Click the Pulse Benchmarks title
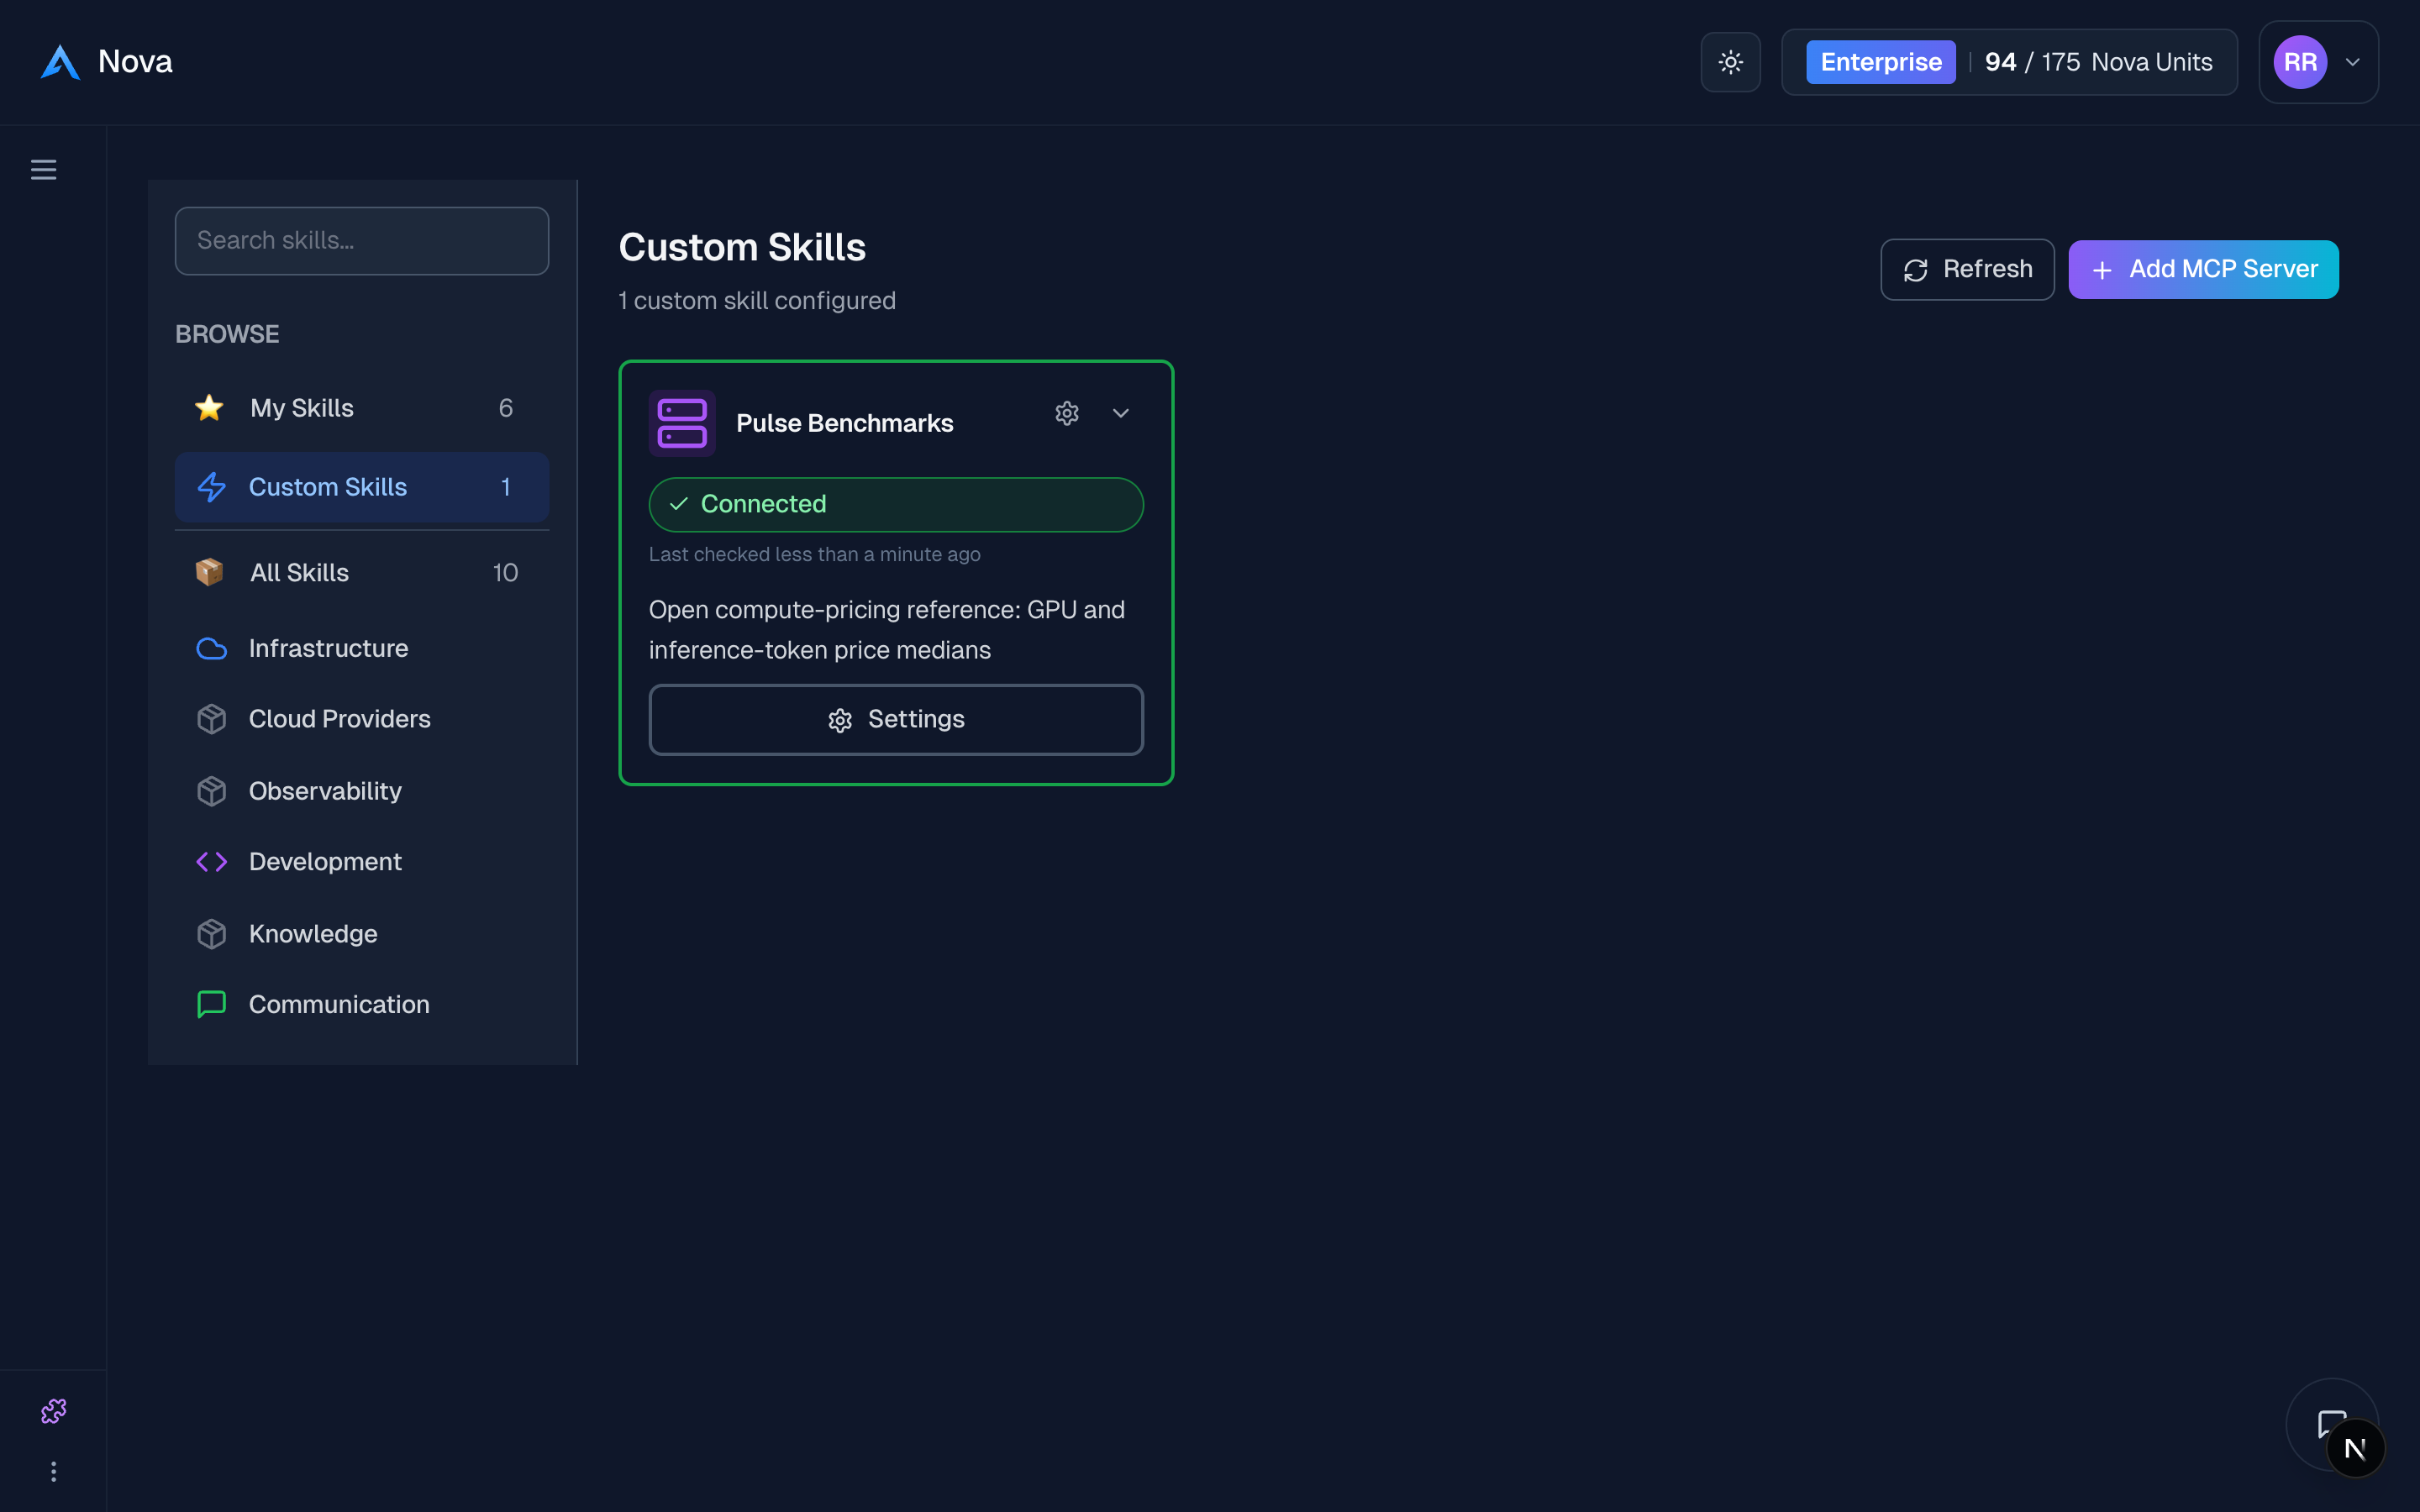 [845, 423]
